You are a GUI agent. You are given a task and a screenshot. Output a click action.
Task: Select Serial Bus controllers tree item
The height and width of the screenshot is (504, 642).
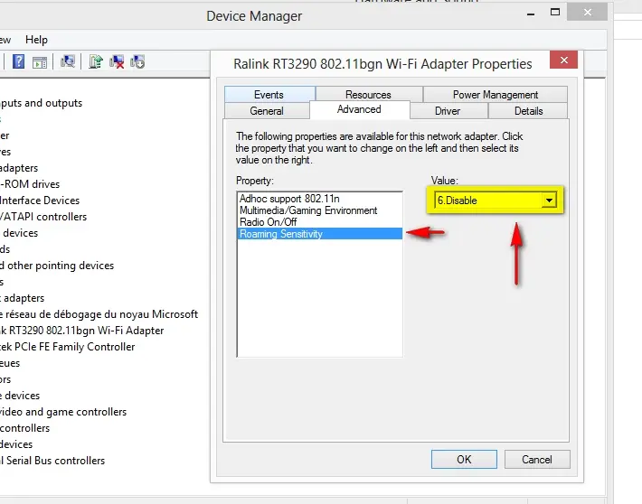click(52, 461)
